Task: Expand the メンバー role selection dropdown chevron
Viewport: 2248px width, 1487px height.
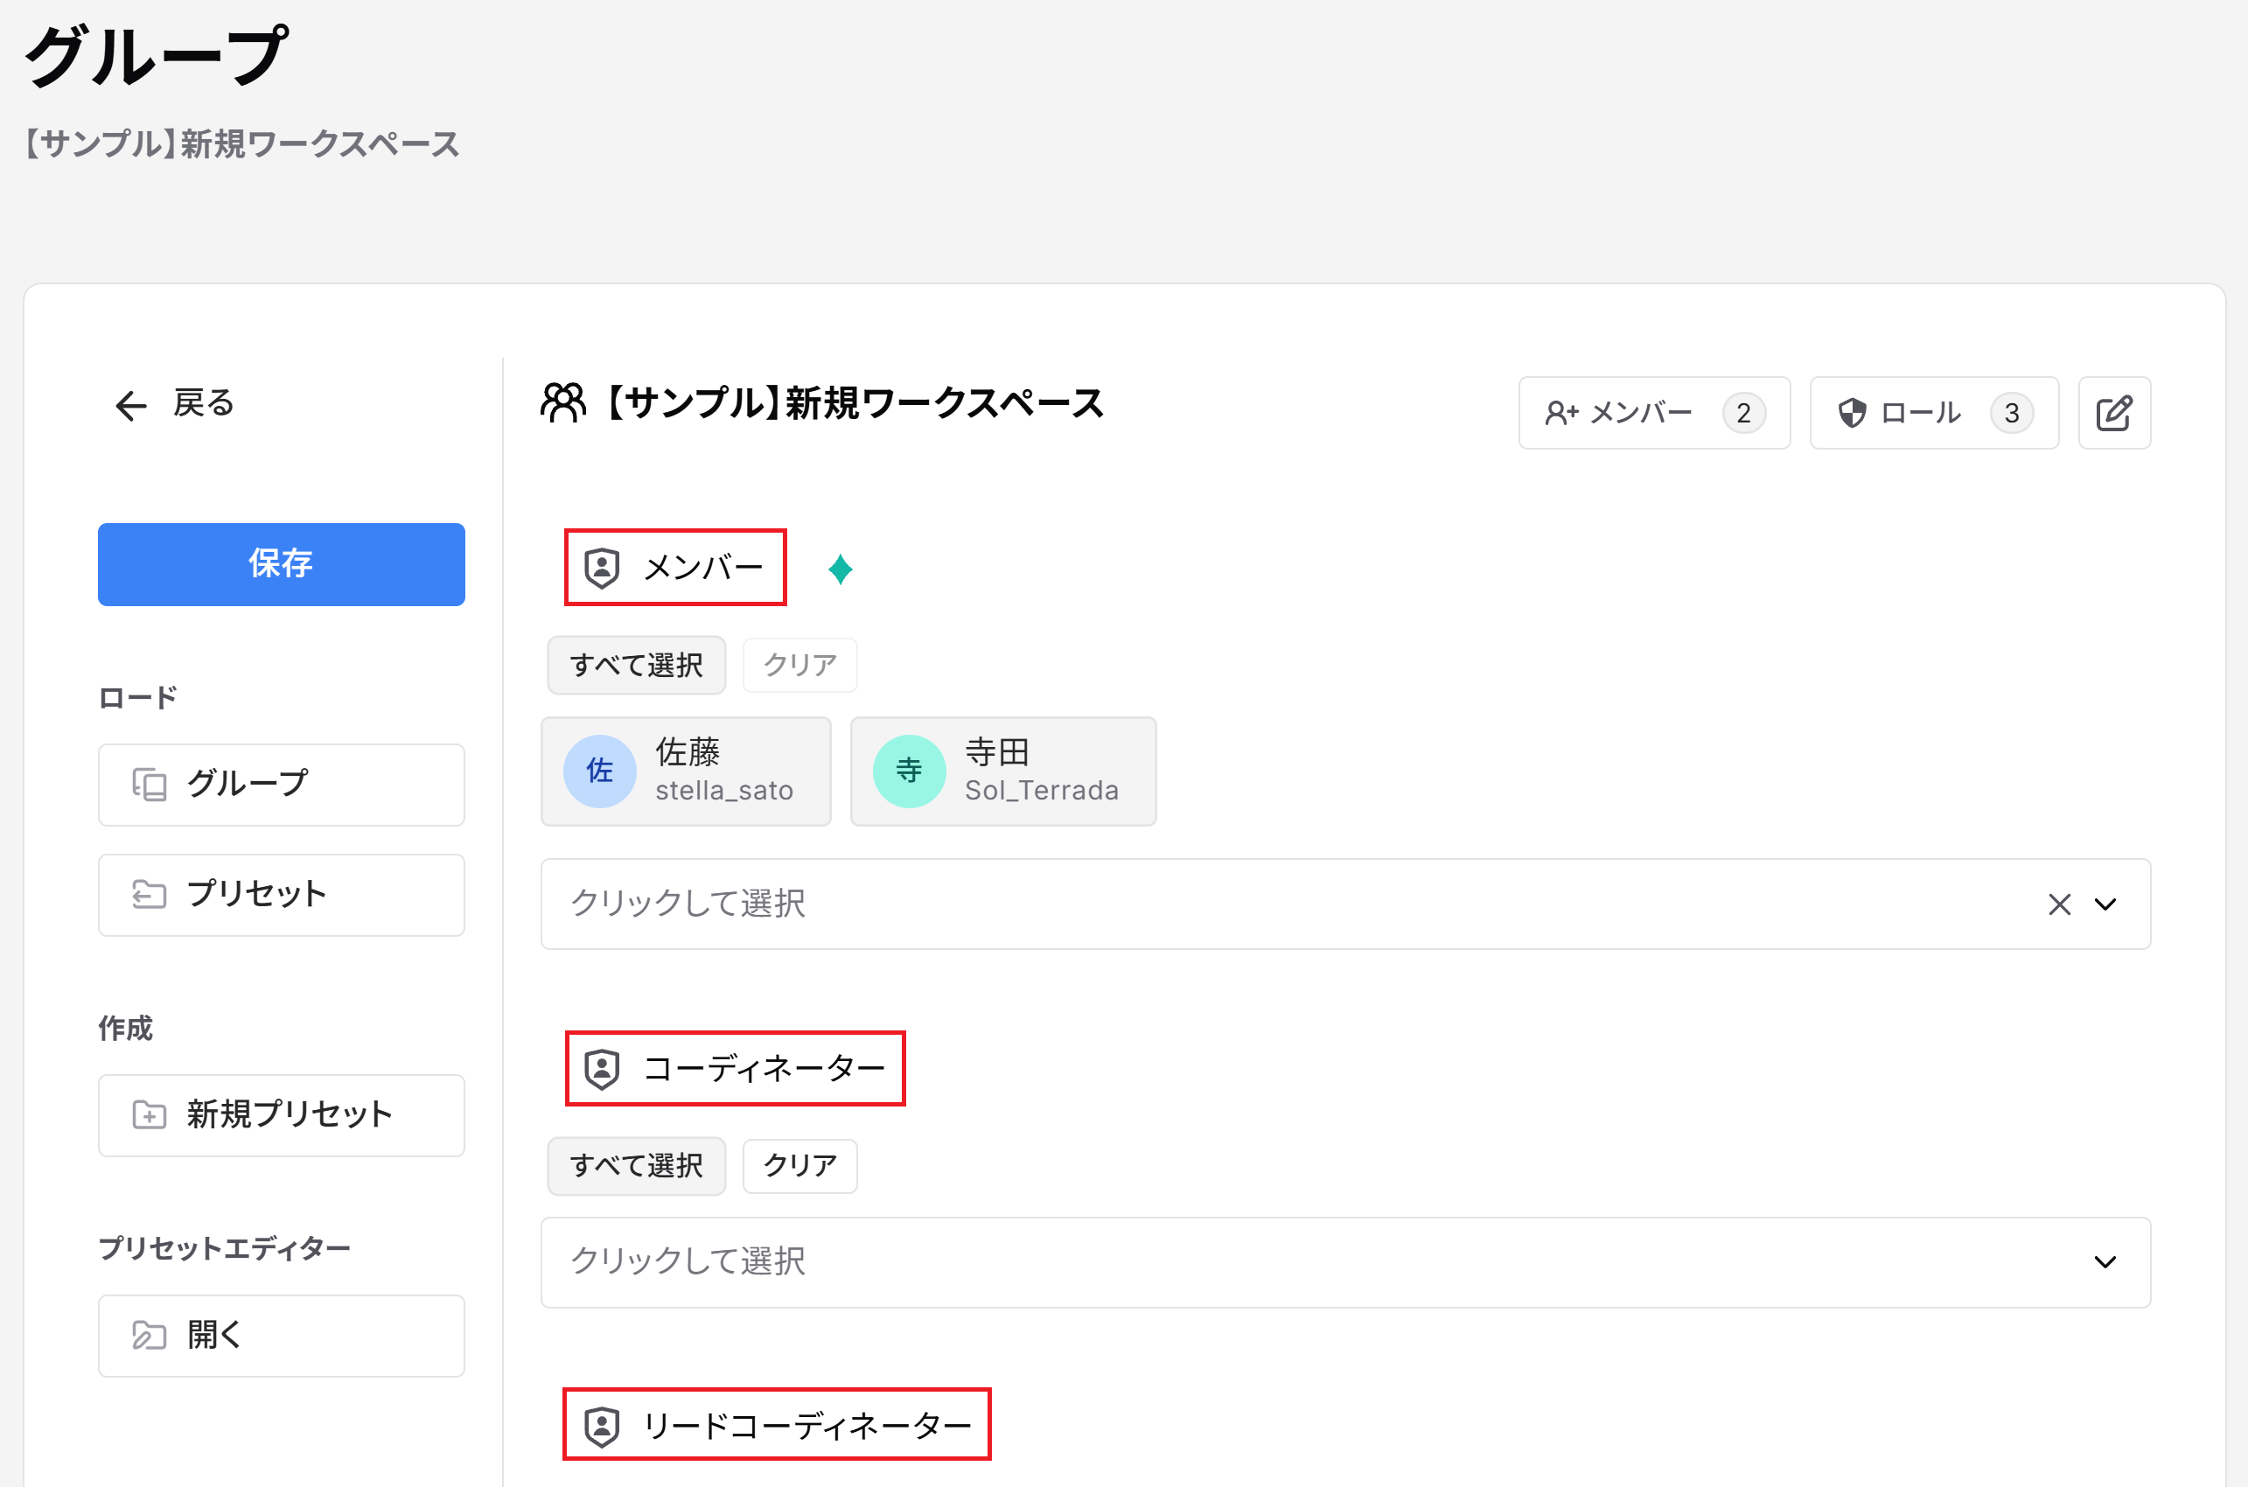Action: (x=2105, y=904)
